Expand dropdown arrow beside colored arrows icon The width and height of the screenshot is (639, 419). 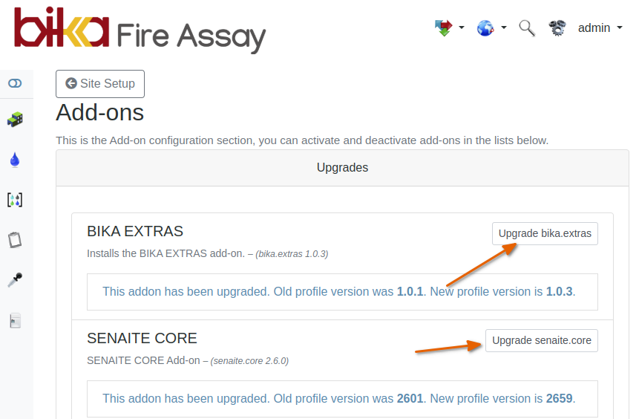pos(462,28)
